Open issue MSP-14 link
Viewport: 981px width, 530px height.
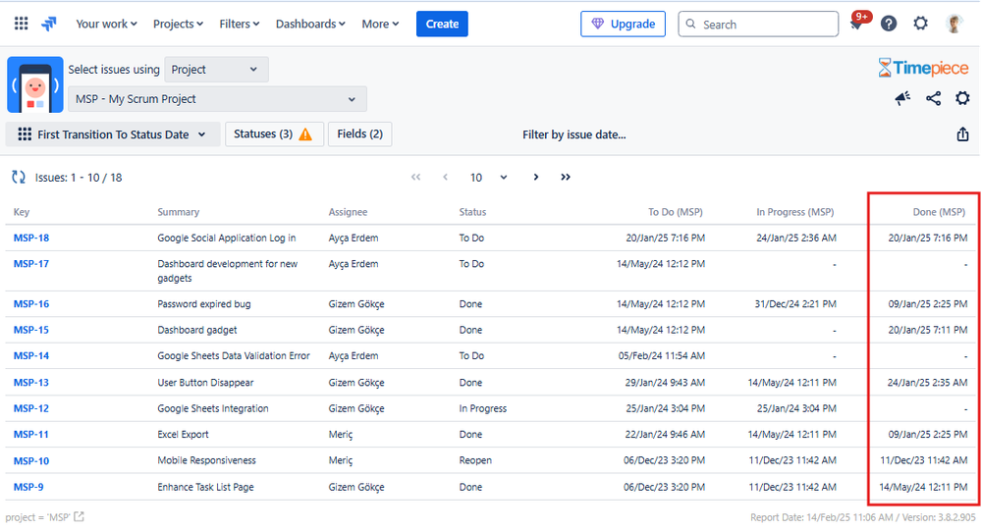pos(31,355)
